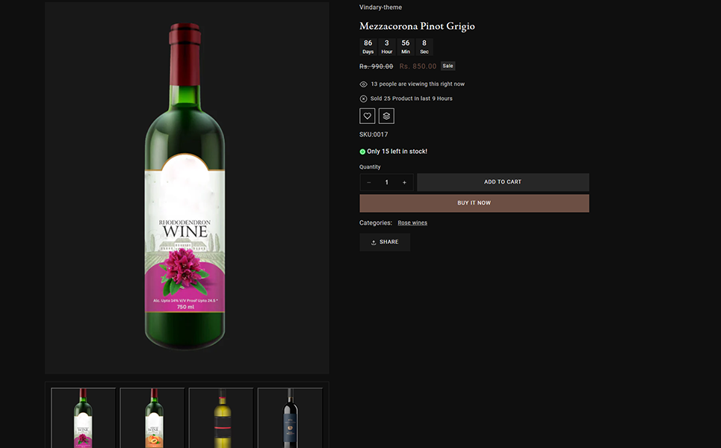Add product to wishlist with heart icon
The height and width of the screenshot is (448, 721).
367,116
